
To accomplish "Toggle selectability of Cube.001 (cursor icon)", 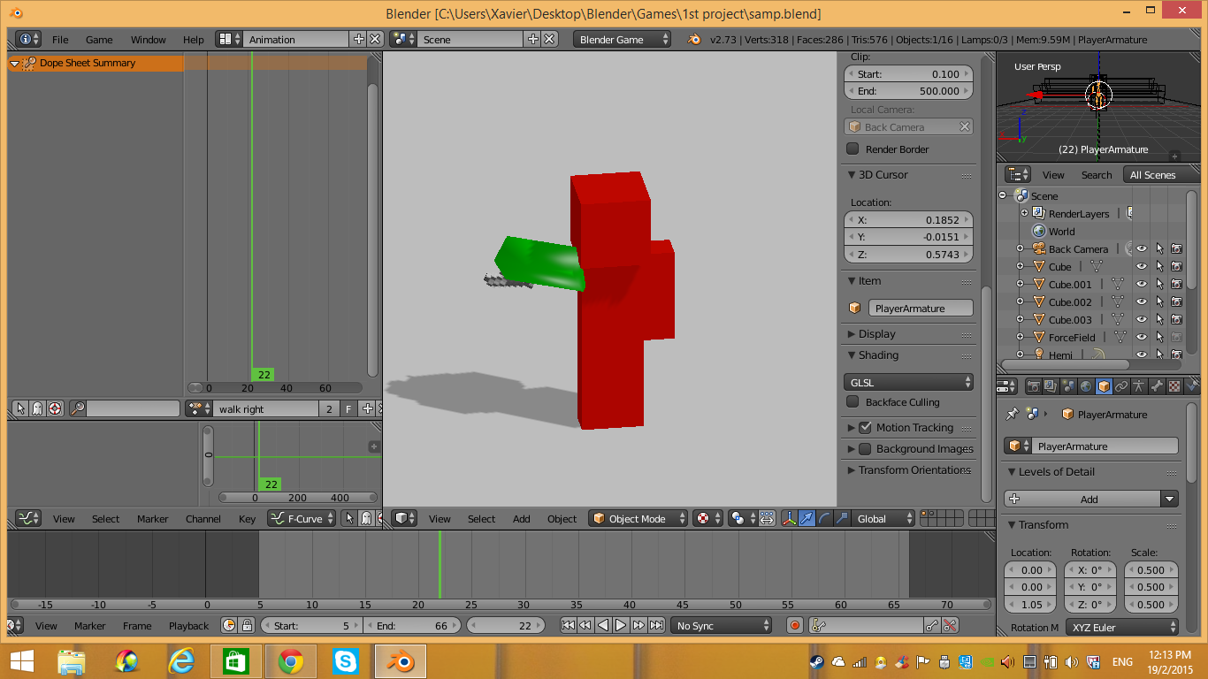I will (1159, 284).
